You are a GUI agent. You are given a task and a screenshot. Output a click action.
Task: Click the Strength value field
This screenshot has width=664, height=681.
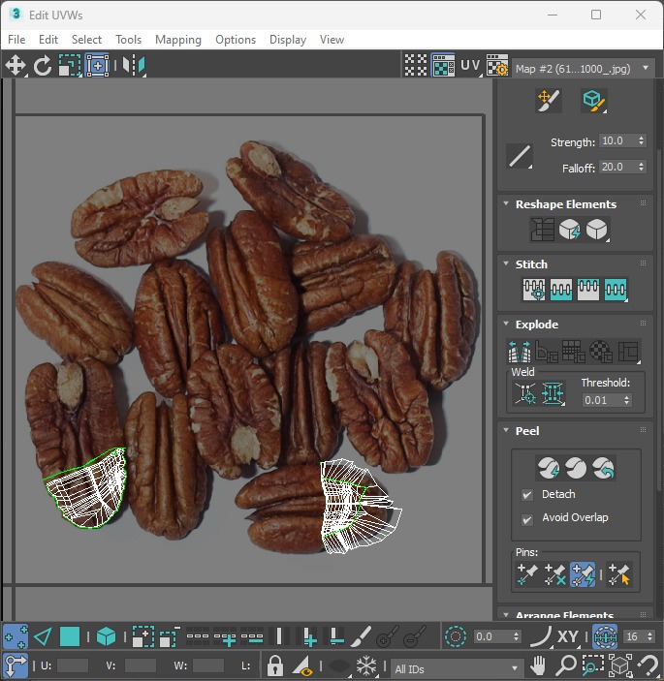coord(617,140)
